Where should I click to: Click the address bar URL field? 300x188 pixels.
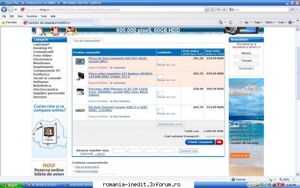pos(112,9)
